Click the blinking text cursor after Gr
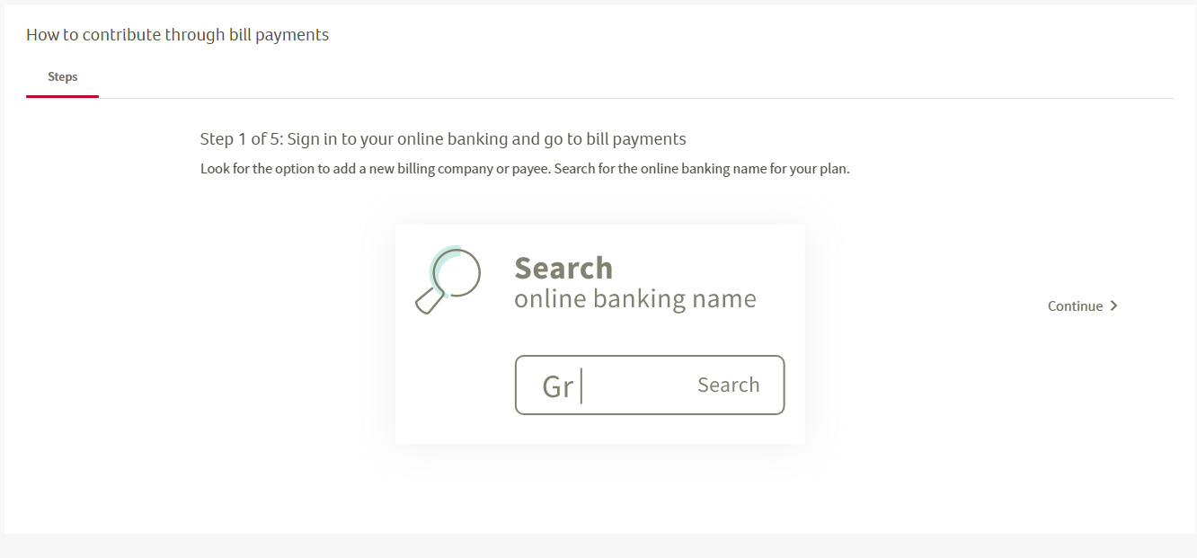This screenshot has height=558, width=1197. pos(581,385)
